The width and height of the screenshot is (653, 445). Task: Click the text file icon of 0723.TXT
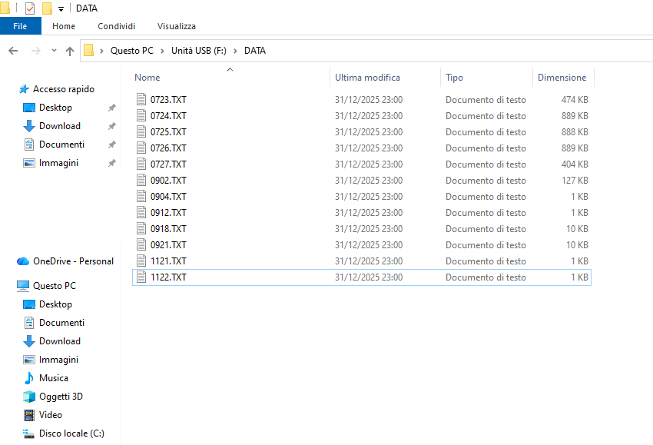[141, 100]
